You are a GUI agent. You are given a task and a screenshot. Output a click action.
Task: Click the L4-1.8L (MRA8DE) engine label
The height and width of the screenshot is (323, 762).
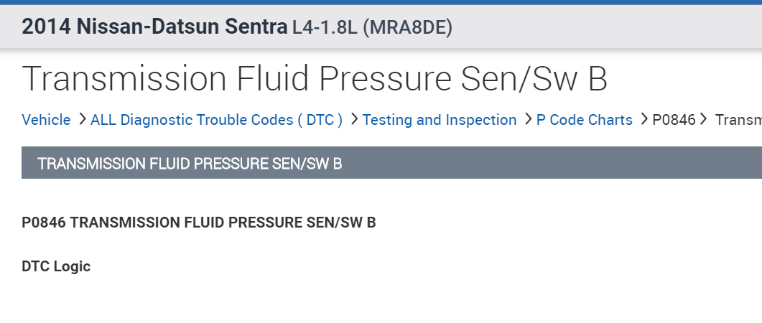pyautogui.click(x=372, y=27)
